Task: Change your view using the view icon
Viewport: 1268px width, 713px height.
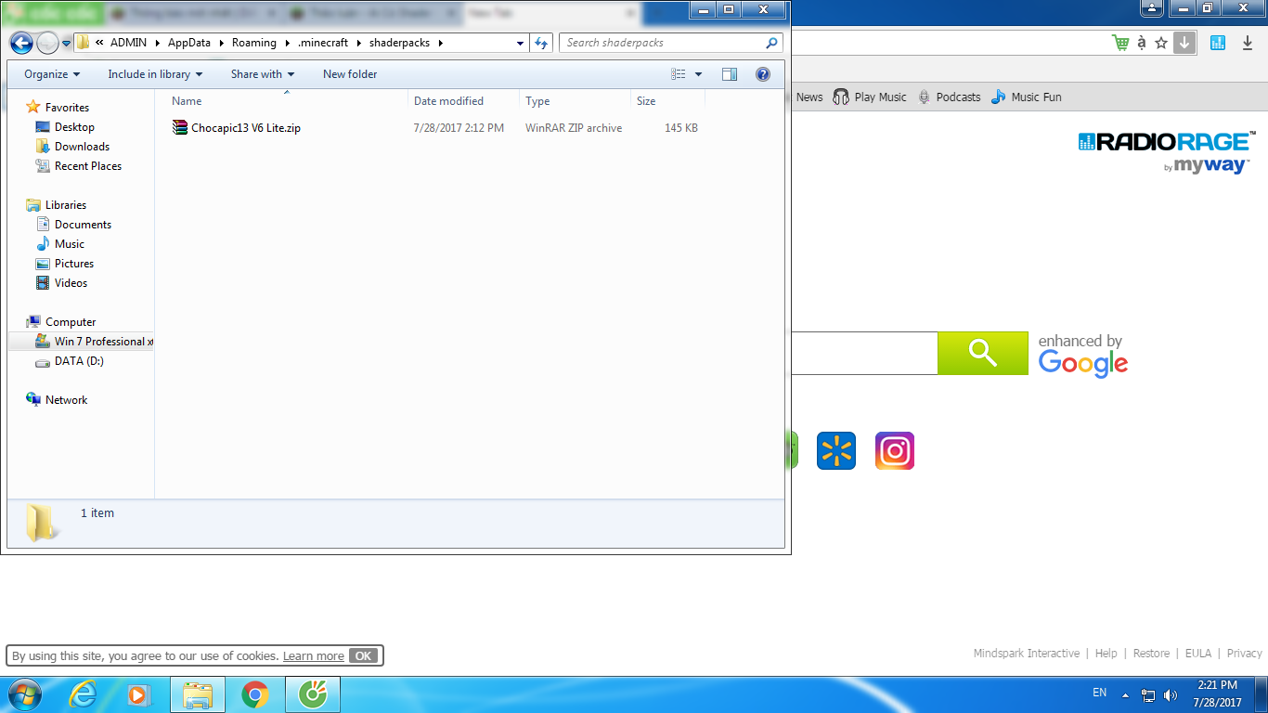Action: point(679,74)
